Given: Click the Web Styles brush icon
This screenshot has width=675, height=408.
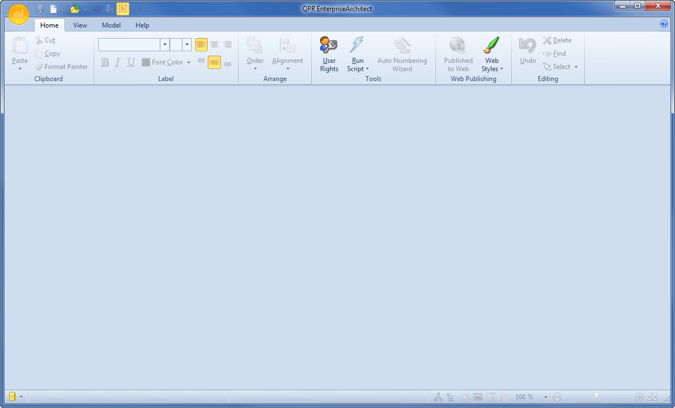Looking at the screenshot, I should click(x=491, y=46).
